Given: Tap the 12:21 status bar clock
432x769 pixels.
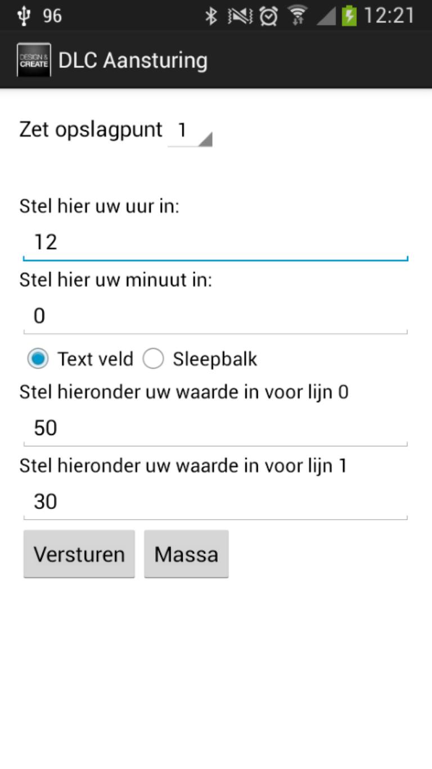Looking at the screenshot, I should [389, 16].
